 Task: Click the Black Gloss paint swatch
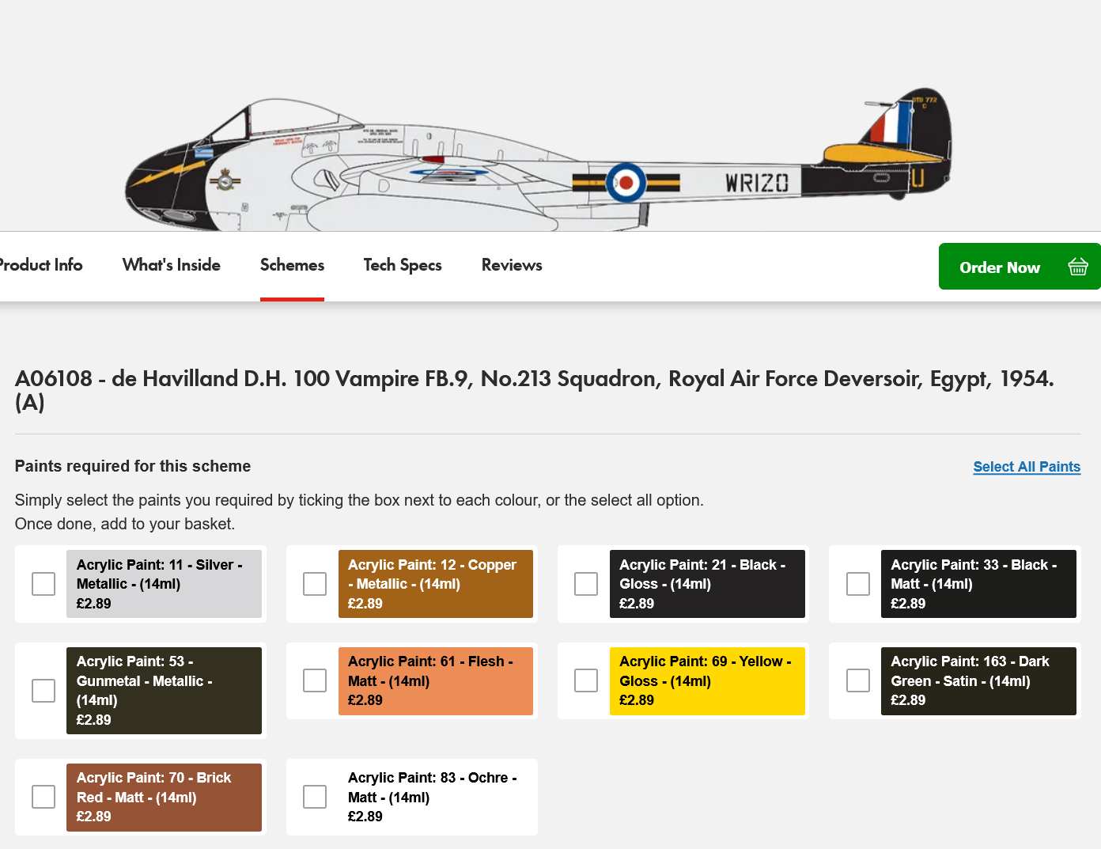pyautogui.click(x=707, y=584)
